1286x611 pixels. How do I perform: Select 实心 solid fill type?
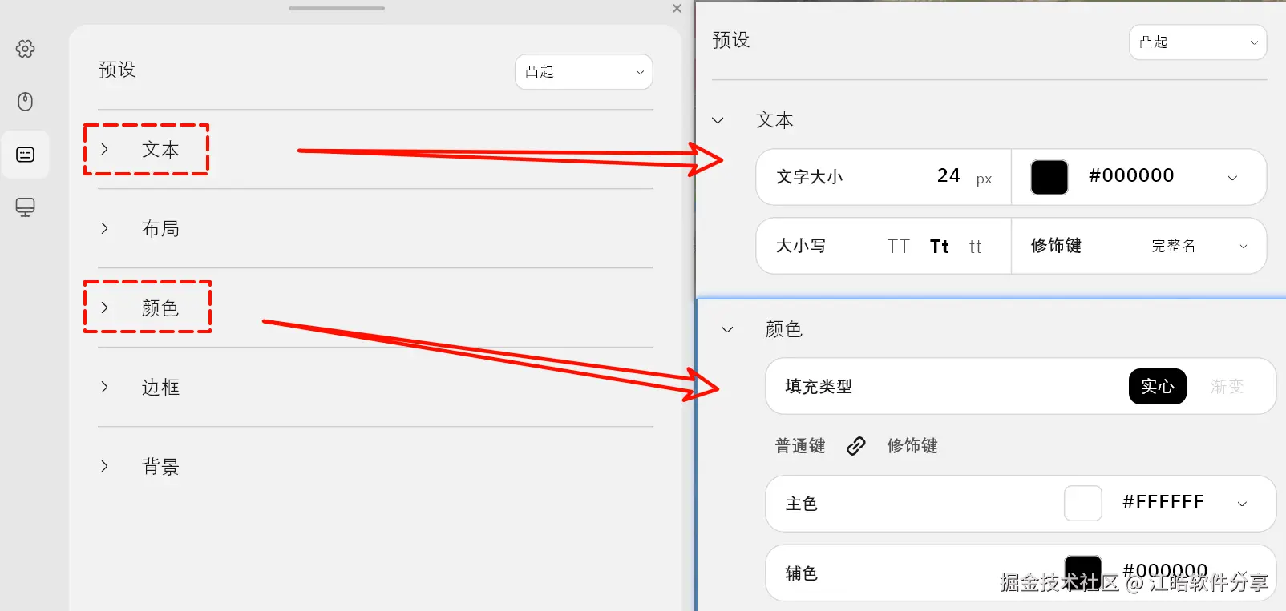click(x=1157, y=387)
